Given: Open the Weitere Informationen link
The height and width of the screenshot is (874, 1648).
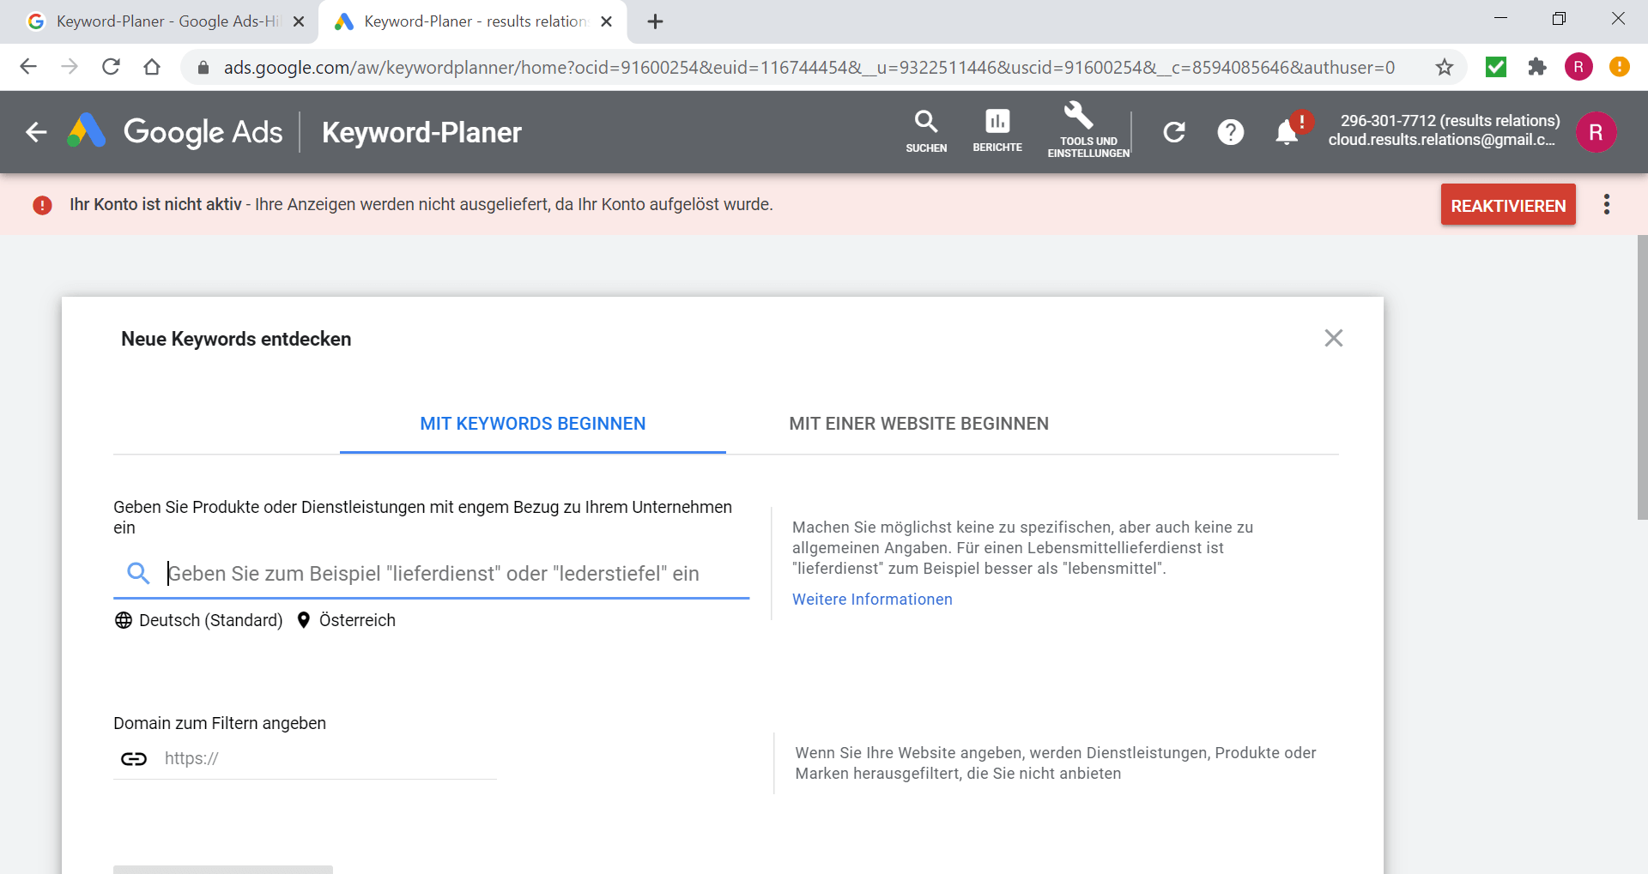Looking at the screenshot, I should click(x=872, y=600).
